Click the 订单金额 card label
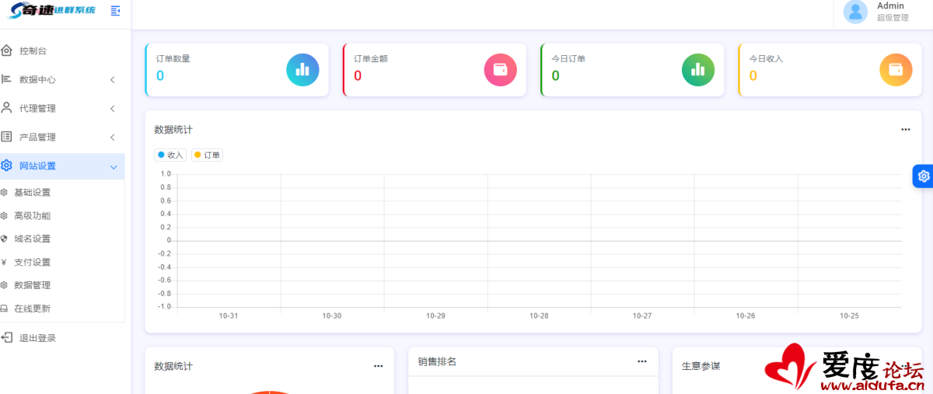933x394 pixels. [x=371, y=58]
